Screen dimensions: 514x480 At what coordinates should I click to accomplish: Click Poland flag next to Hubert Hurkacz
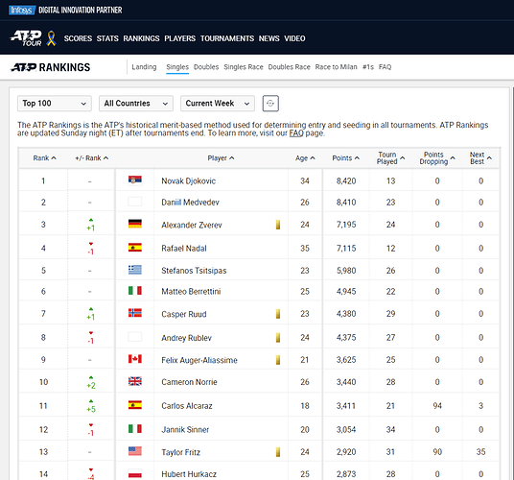pos(135,473)
